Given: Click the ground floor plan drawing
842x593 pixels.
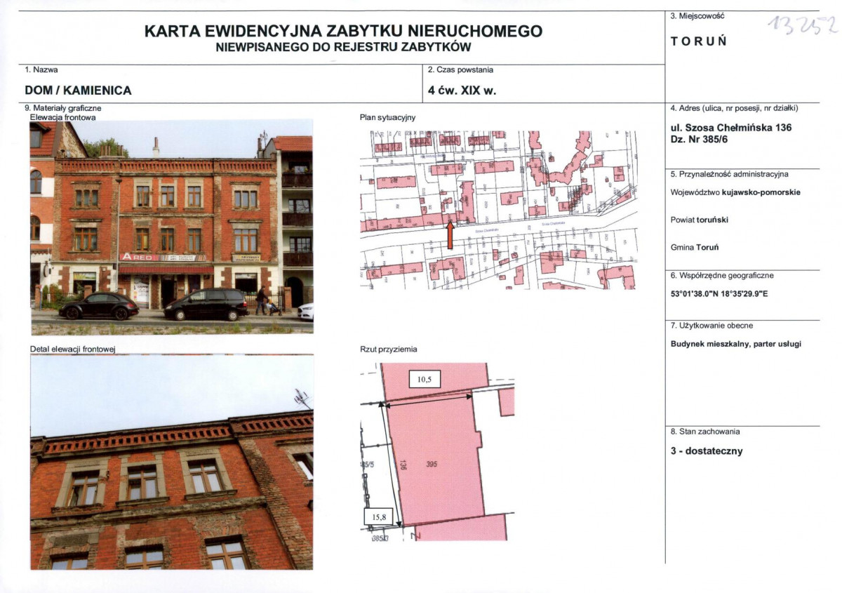Looking at the screenshot, I should point(437,451).
